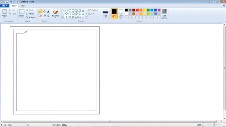Click the Resize button
226x127 pixels.
click(x=30, y=14)
